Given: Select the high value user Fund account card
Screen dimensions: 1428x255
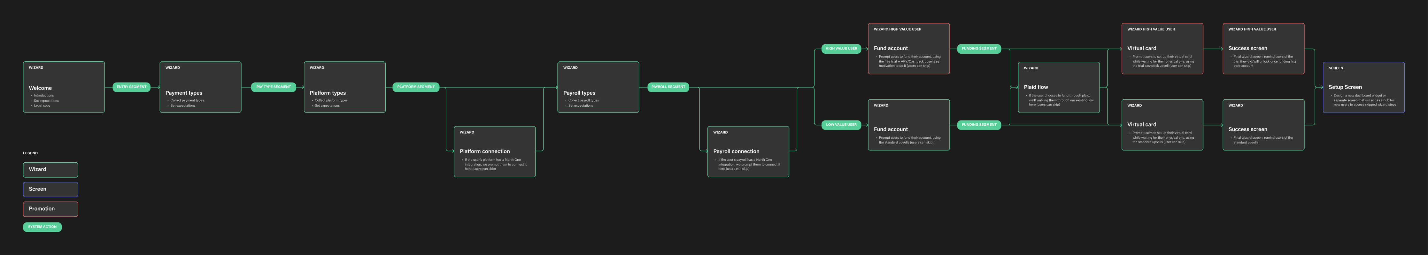Looking at the screenshot, I should [908, 49].
